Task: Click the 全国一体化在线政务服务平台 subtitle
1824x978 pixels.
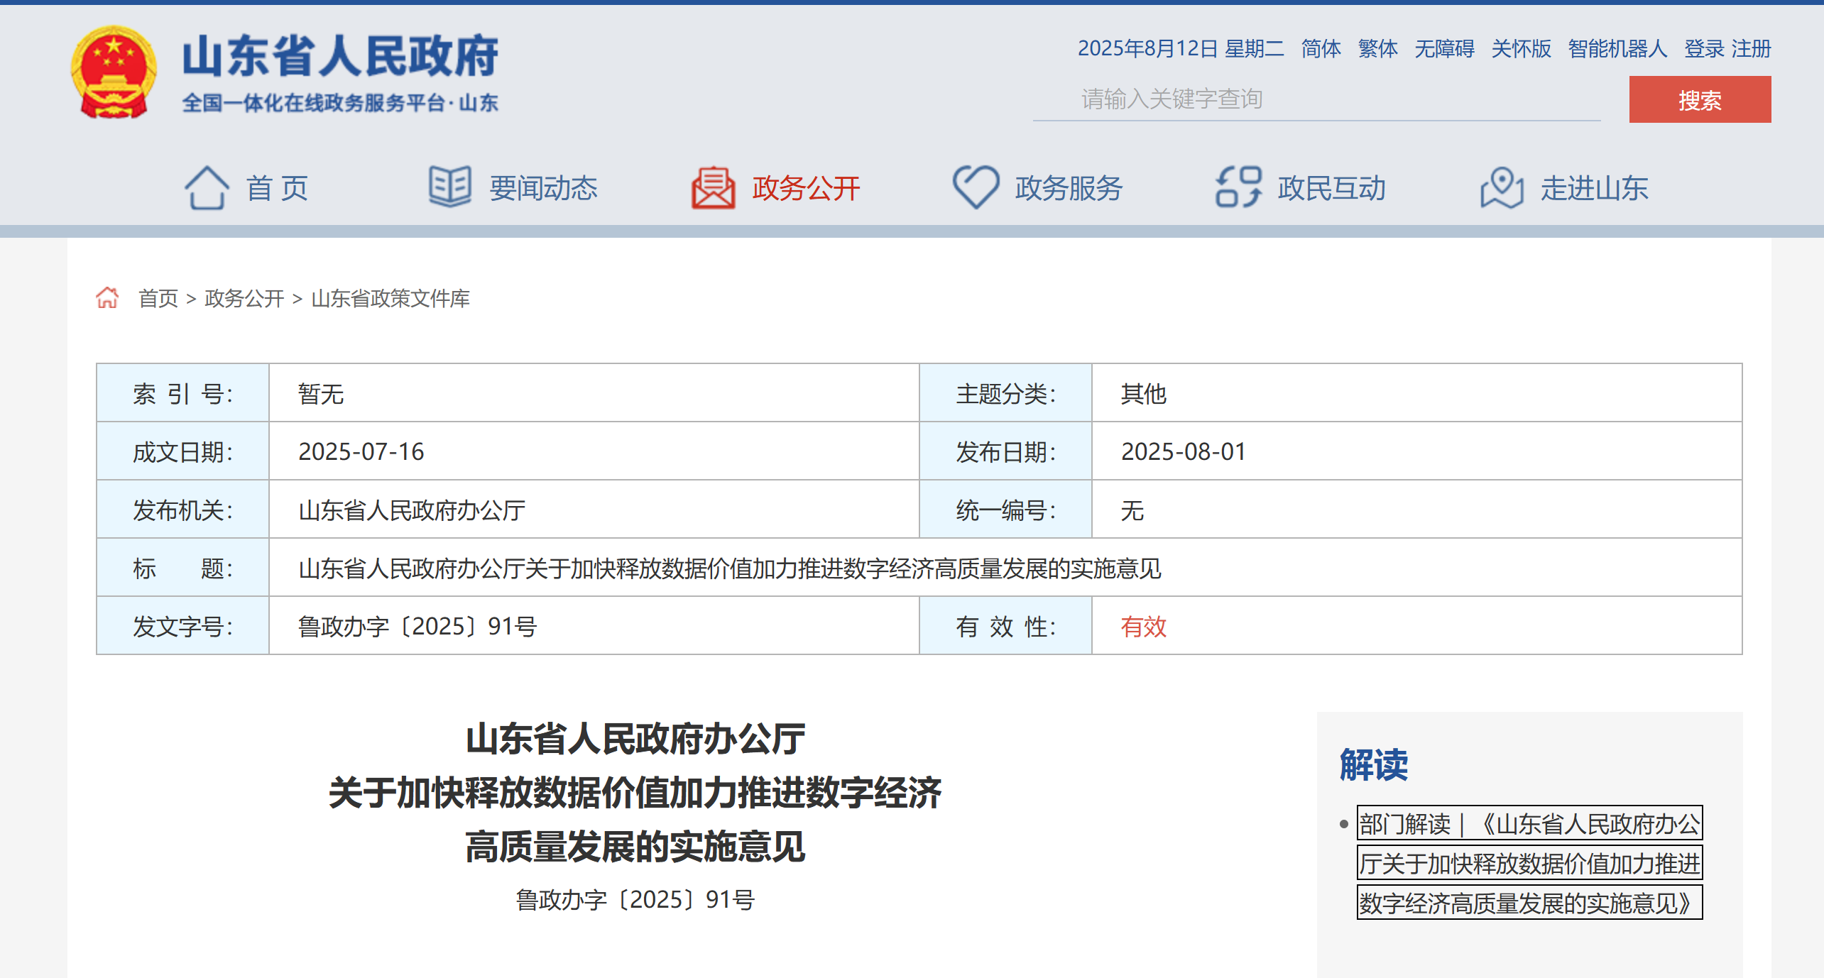Action: [x=340, y=103]
